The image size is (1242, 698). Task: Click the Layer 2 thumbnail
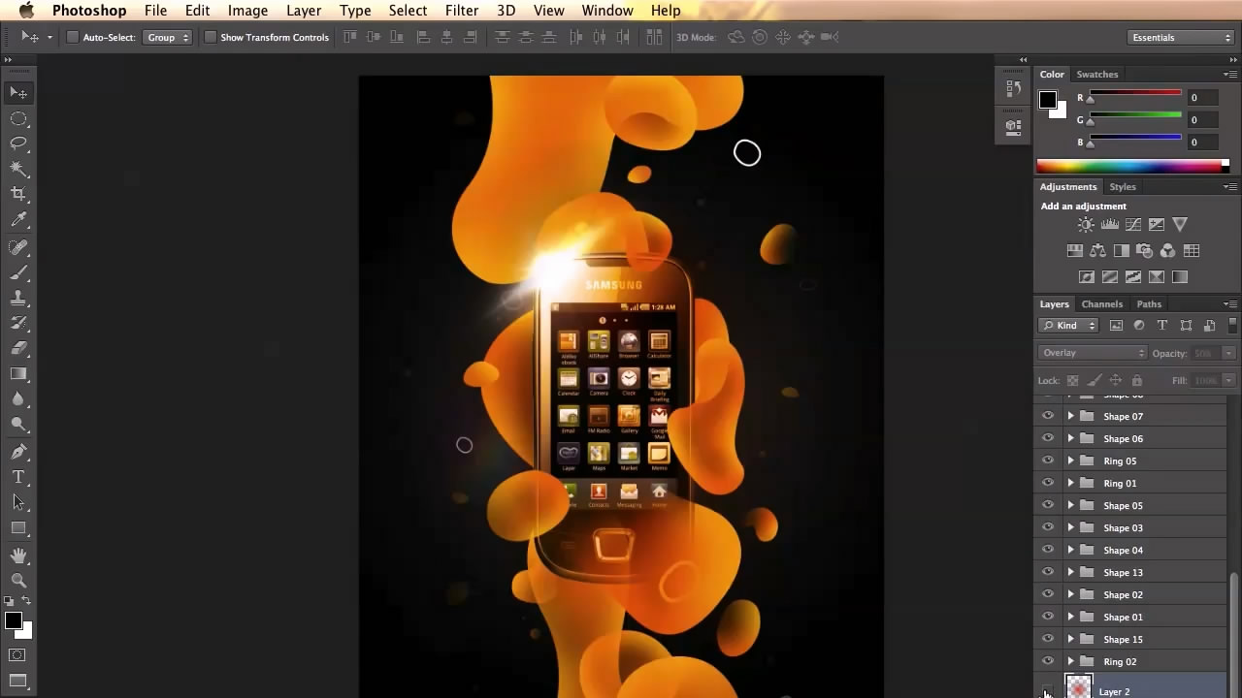[x=1079, y=687]
